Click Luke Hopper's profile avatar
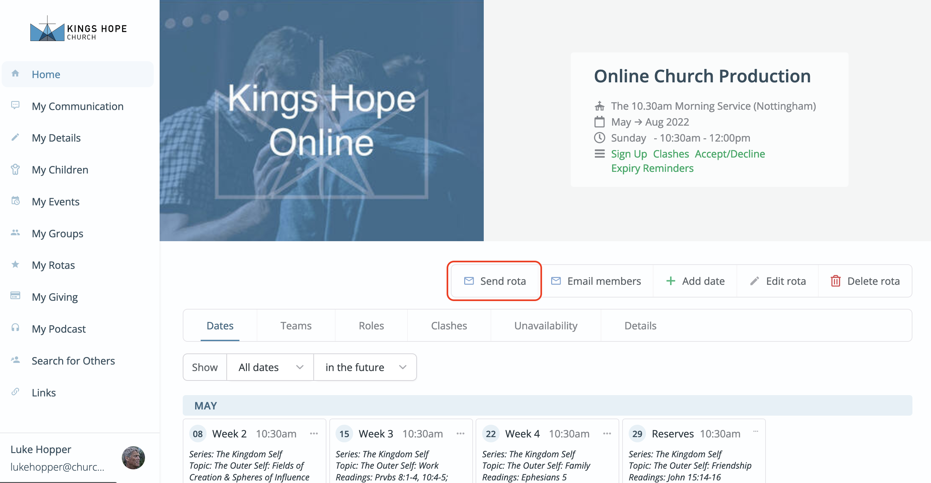This screenshot has height=483, width=931. 133,457
